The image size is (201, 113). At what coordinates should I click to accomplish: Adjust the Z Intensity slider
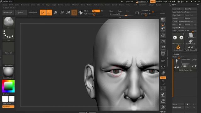click(121, 14)
